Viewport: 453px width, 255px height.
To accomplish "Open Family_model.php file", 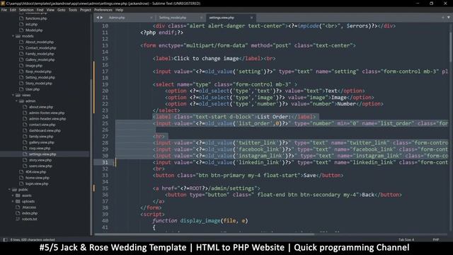I will tap(40, 54).
